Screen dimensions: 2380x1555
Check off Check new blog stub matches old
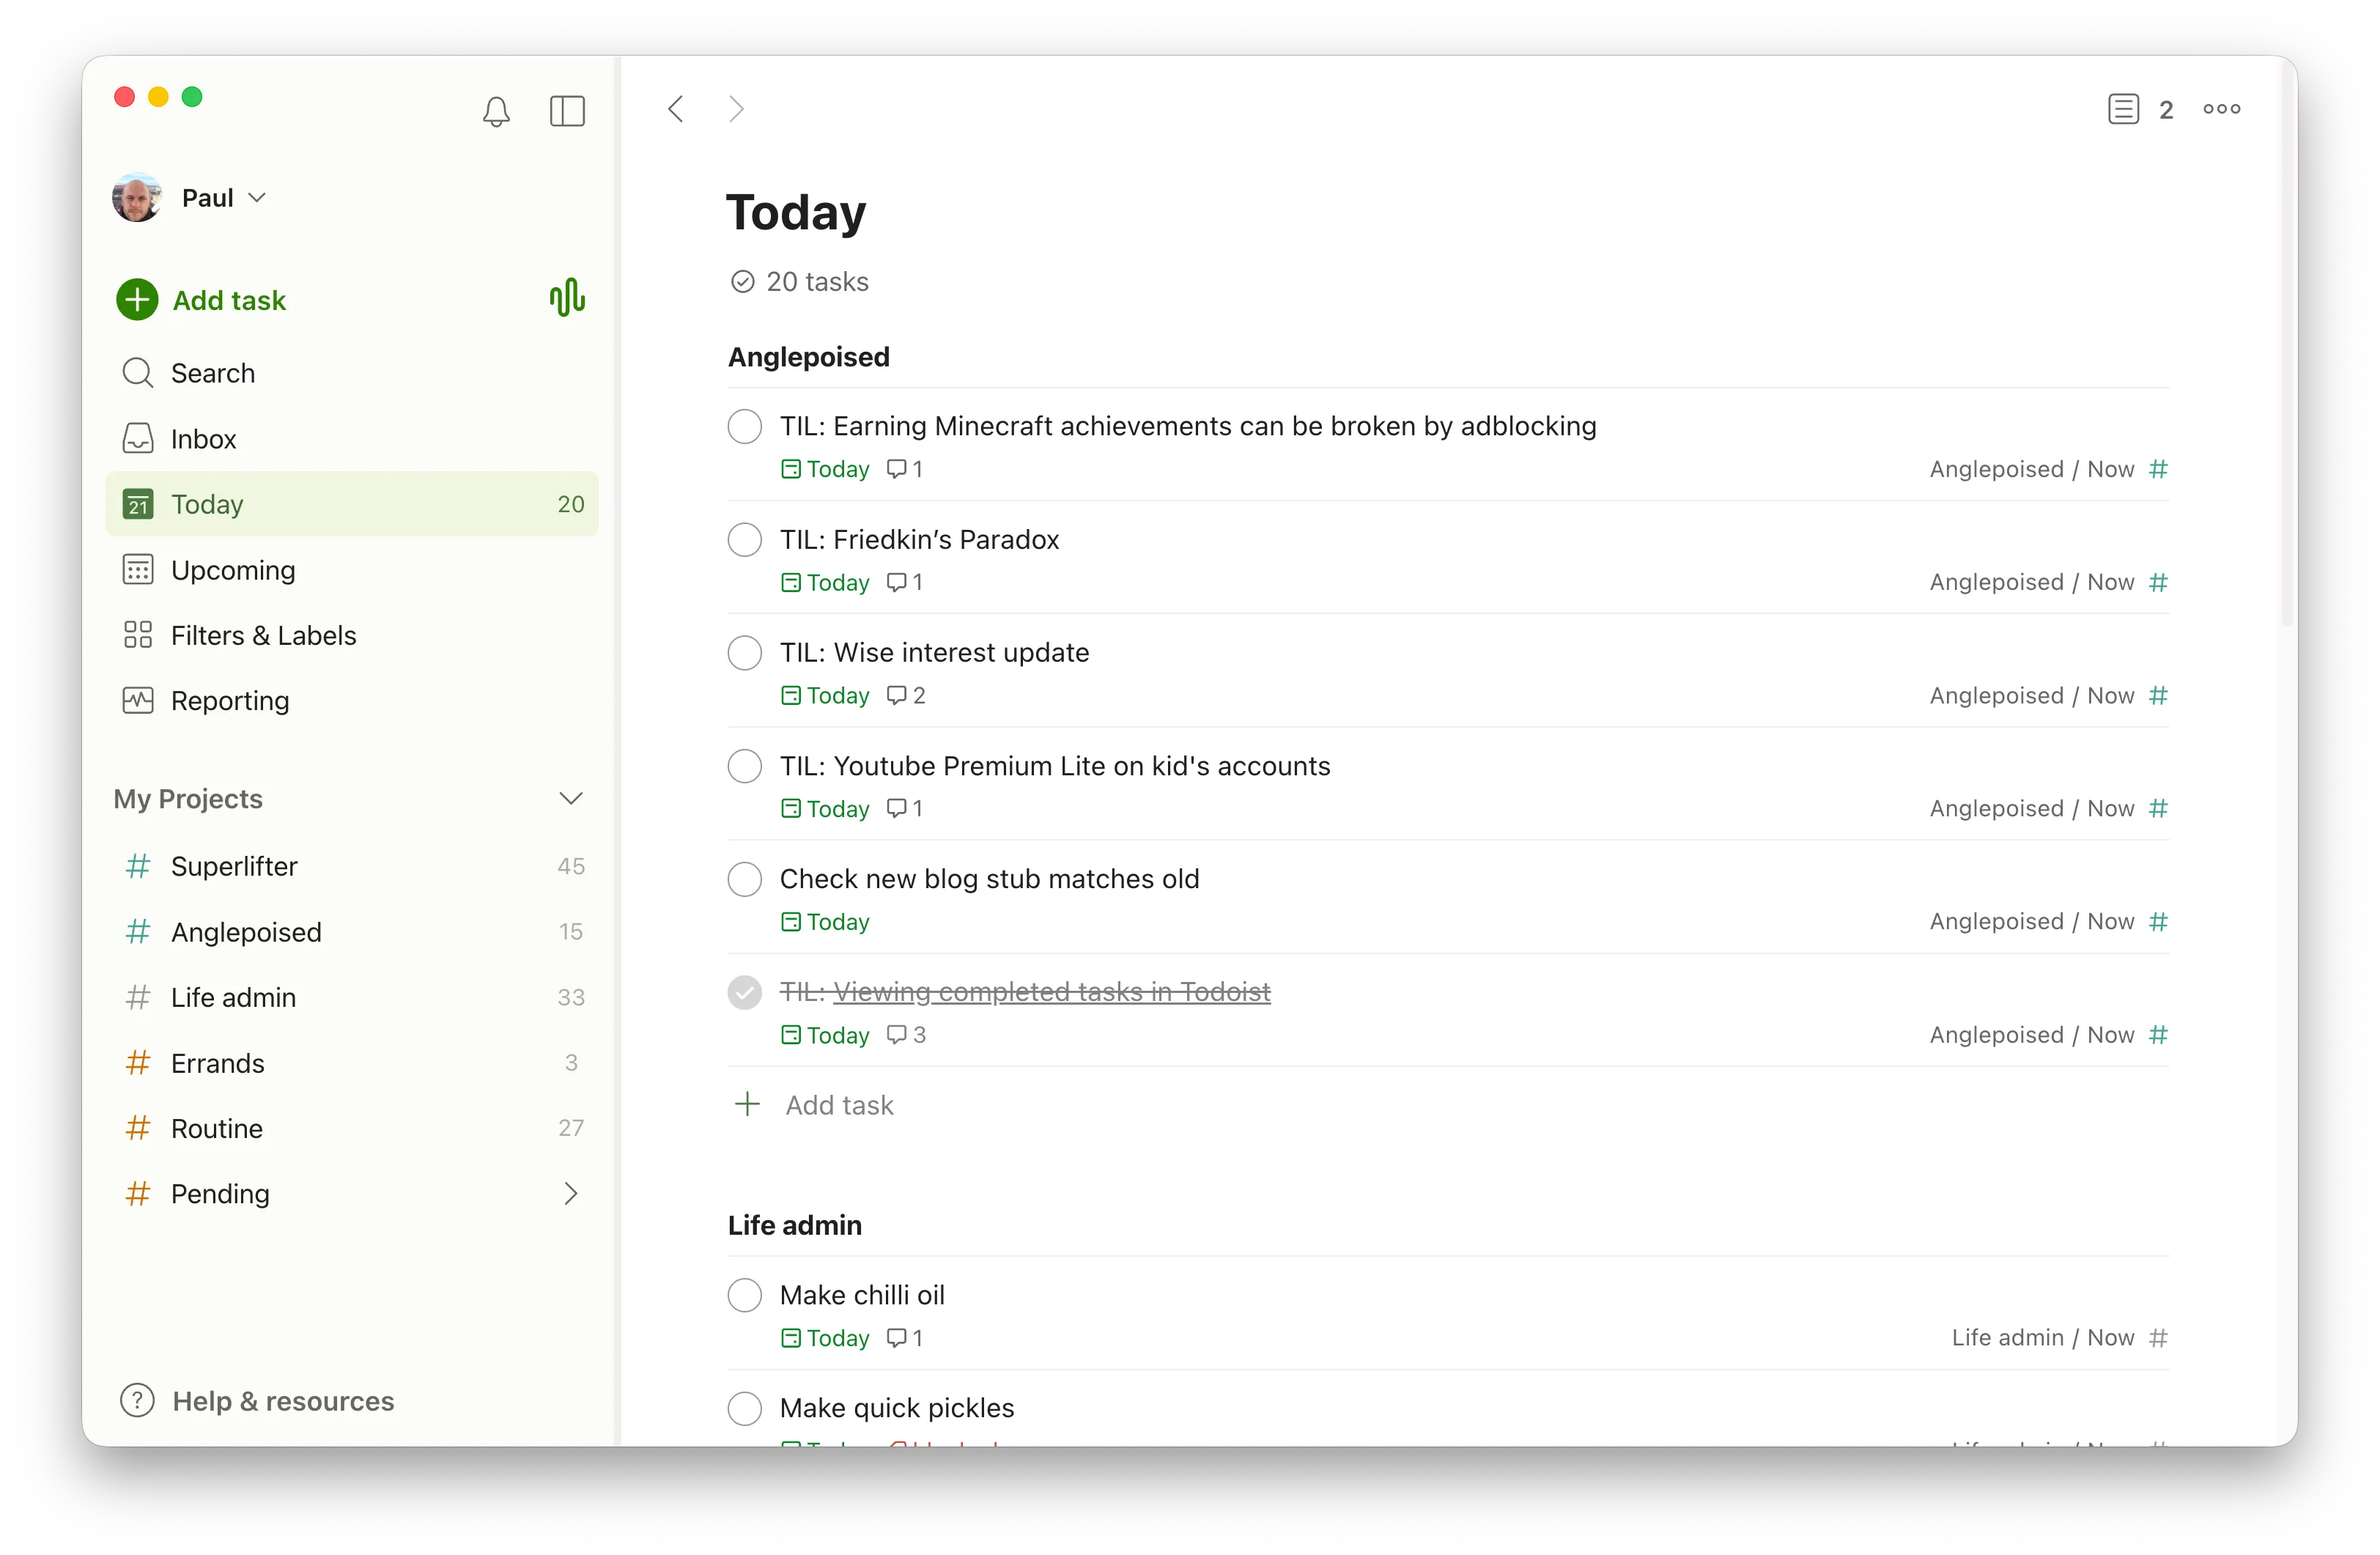(x=744, y=879)
